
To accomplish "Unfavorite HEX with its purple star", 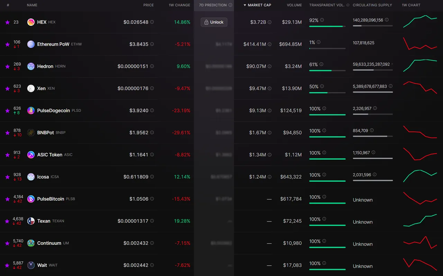I will (7, 22).
